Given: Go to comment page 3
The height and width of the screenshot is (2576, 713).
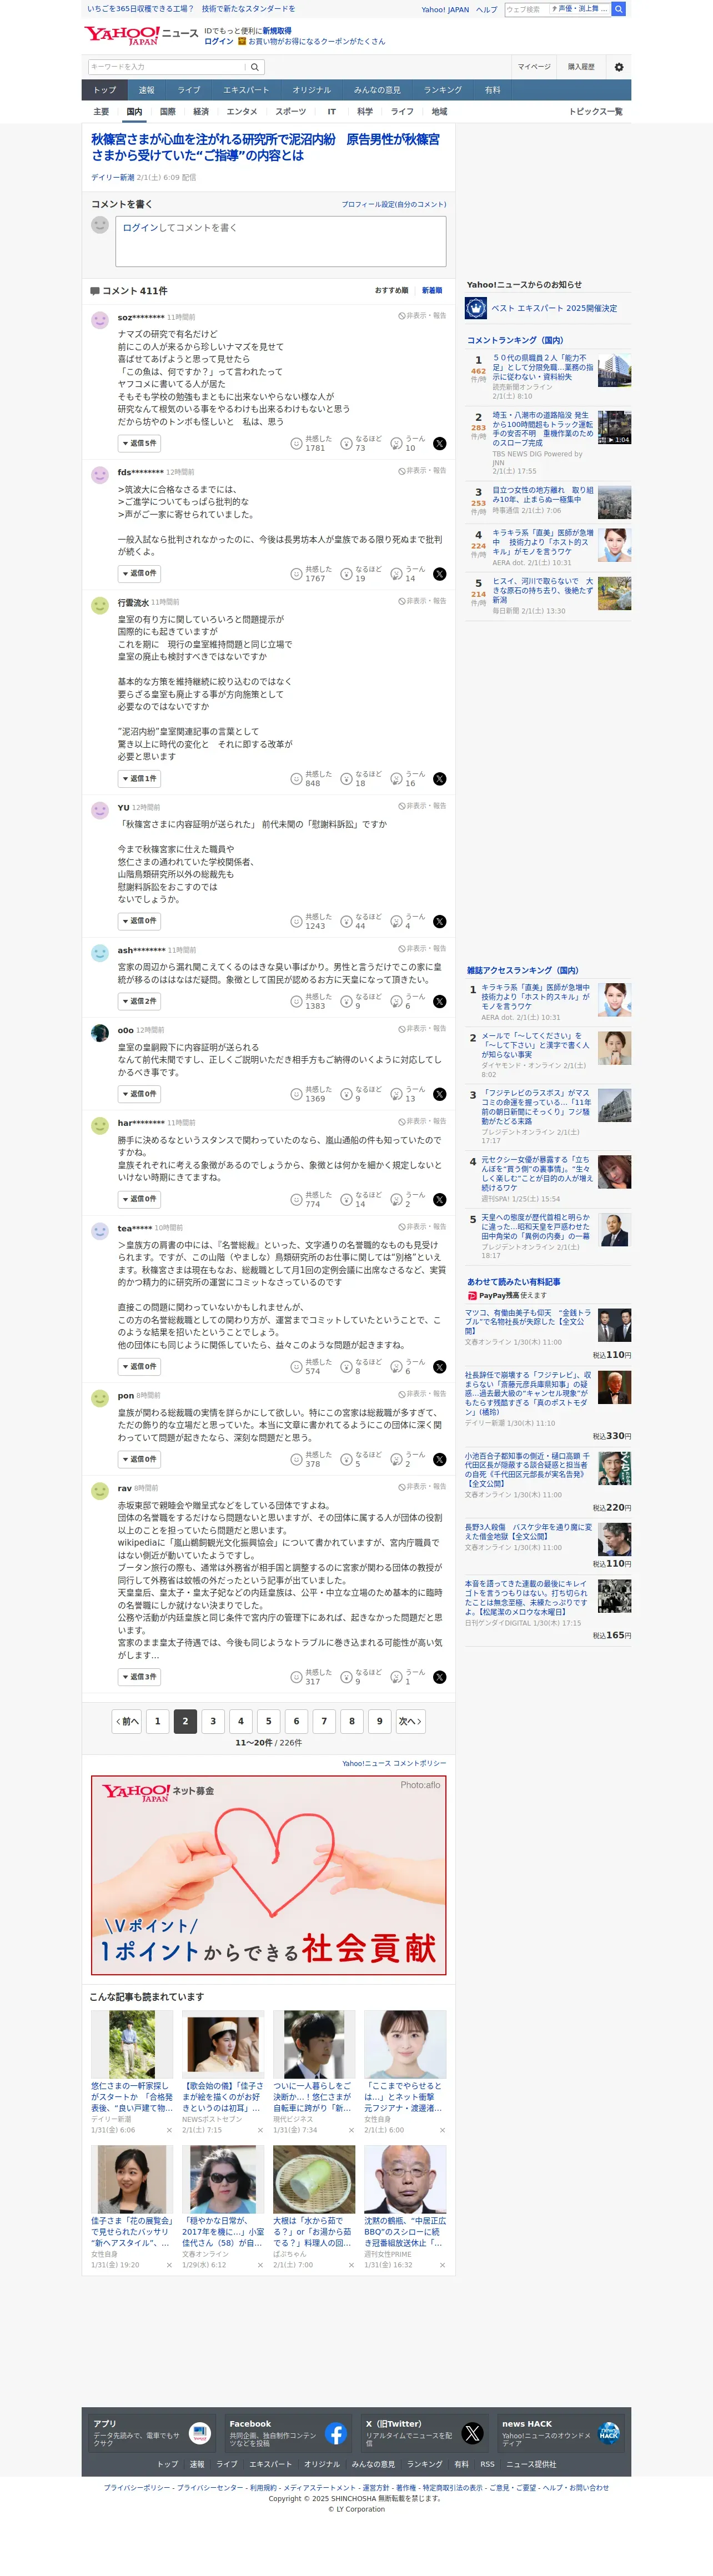Looking at the screenshot, I should click(213, 1721).
